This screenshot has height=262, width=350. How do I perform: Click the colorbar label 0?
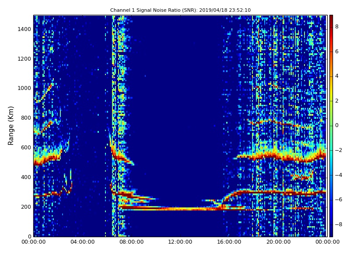tap(337, 125)
